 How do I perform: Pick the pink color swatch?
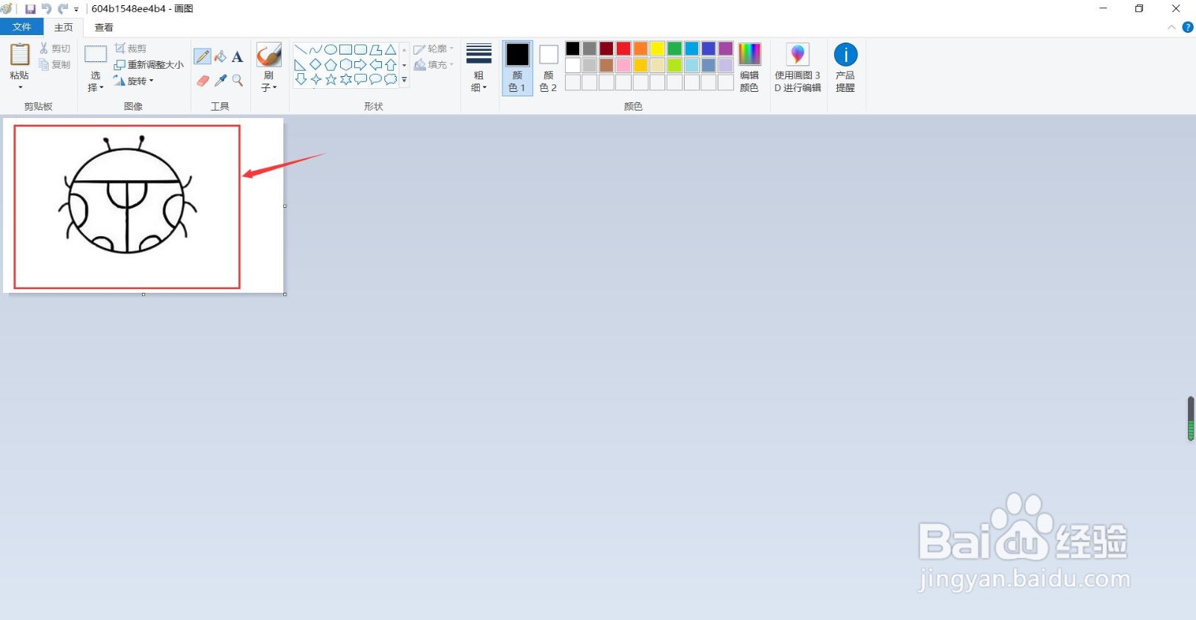pyautogui.click(x=623, y=66)
